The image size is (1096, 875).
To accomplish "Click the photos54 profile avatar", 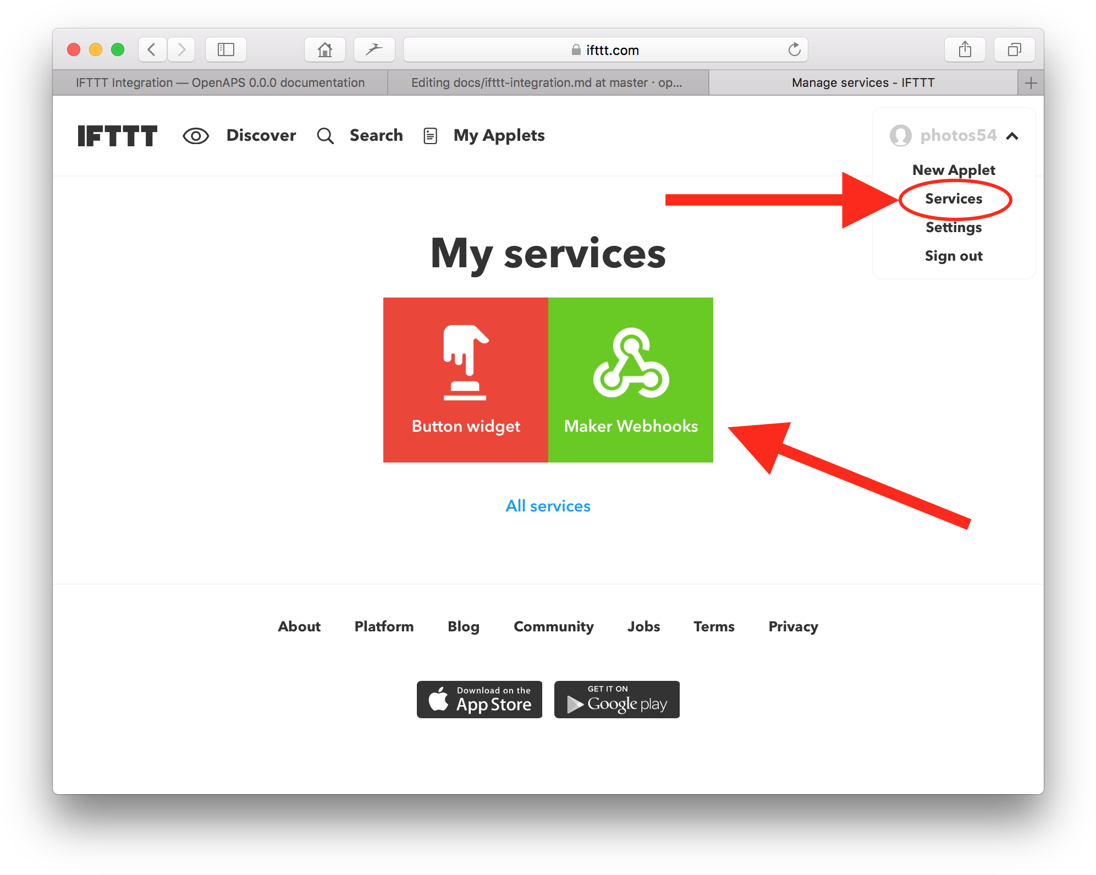I will [900, 136].
